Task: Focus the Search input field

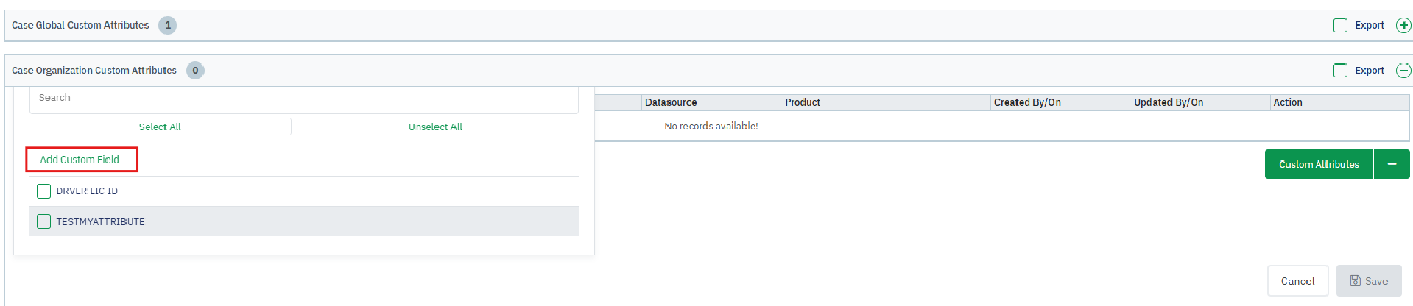Action: [303, 98]
